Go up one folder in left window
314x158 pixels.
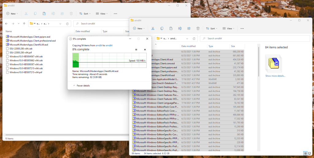pyautogui.click(x=24, y=24)
